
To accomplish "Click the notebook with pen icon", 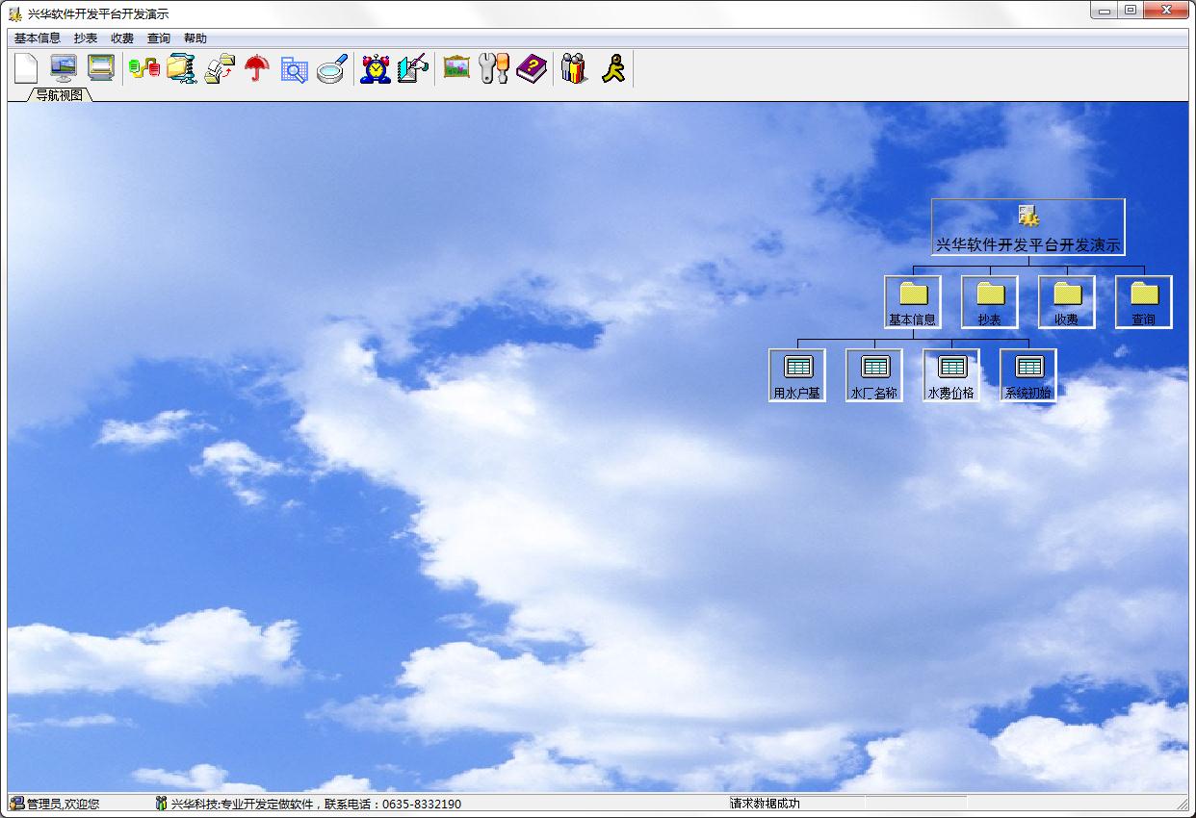I will pos(413,68).
